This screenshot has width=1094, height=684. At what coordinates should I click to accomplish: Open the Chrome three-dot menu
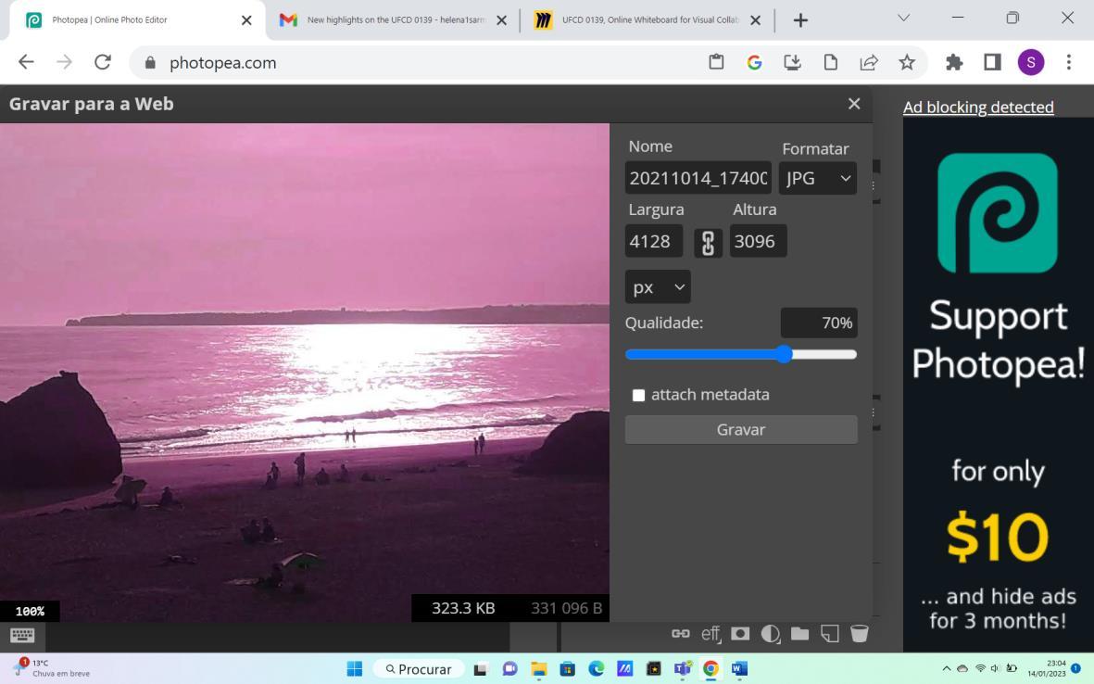[x=1069, y=63]
